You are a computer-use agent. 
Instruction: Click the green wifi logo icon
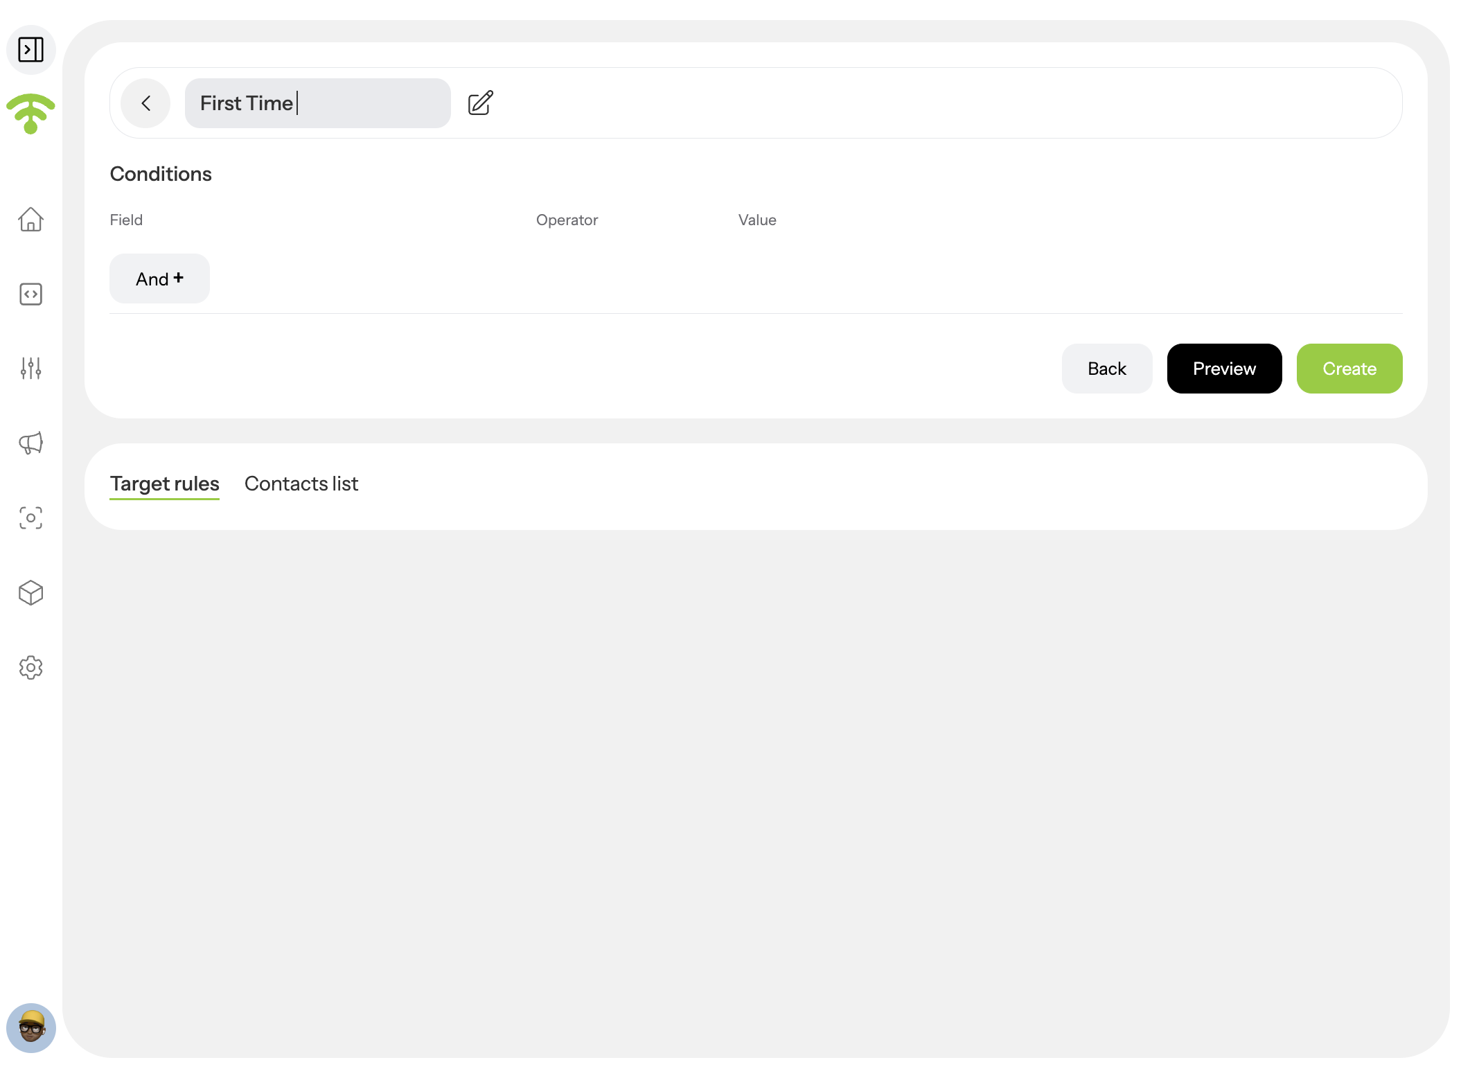pos(30,114)
